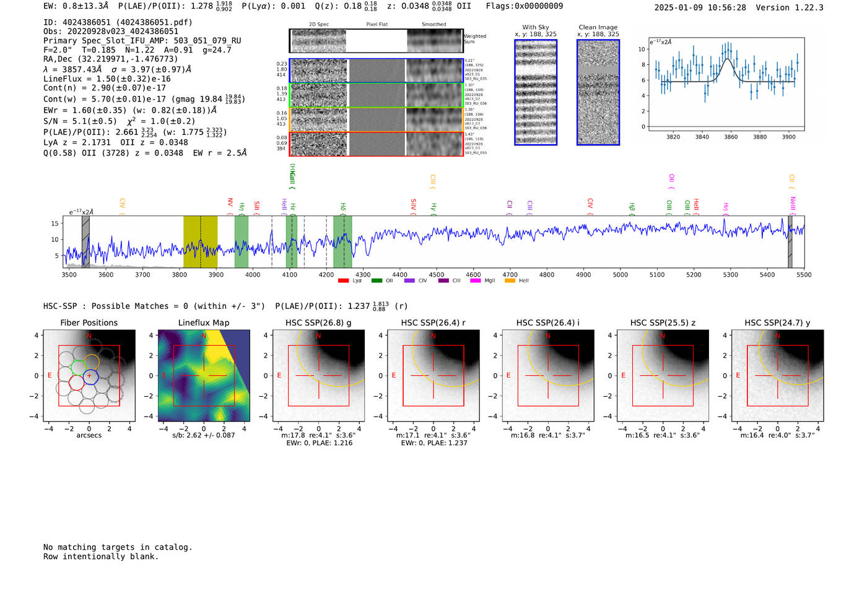Open the HSC SSP(24.7) y image

click(x=777, y=376)
